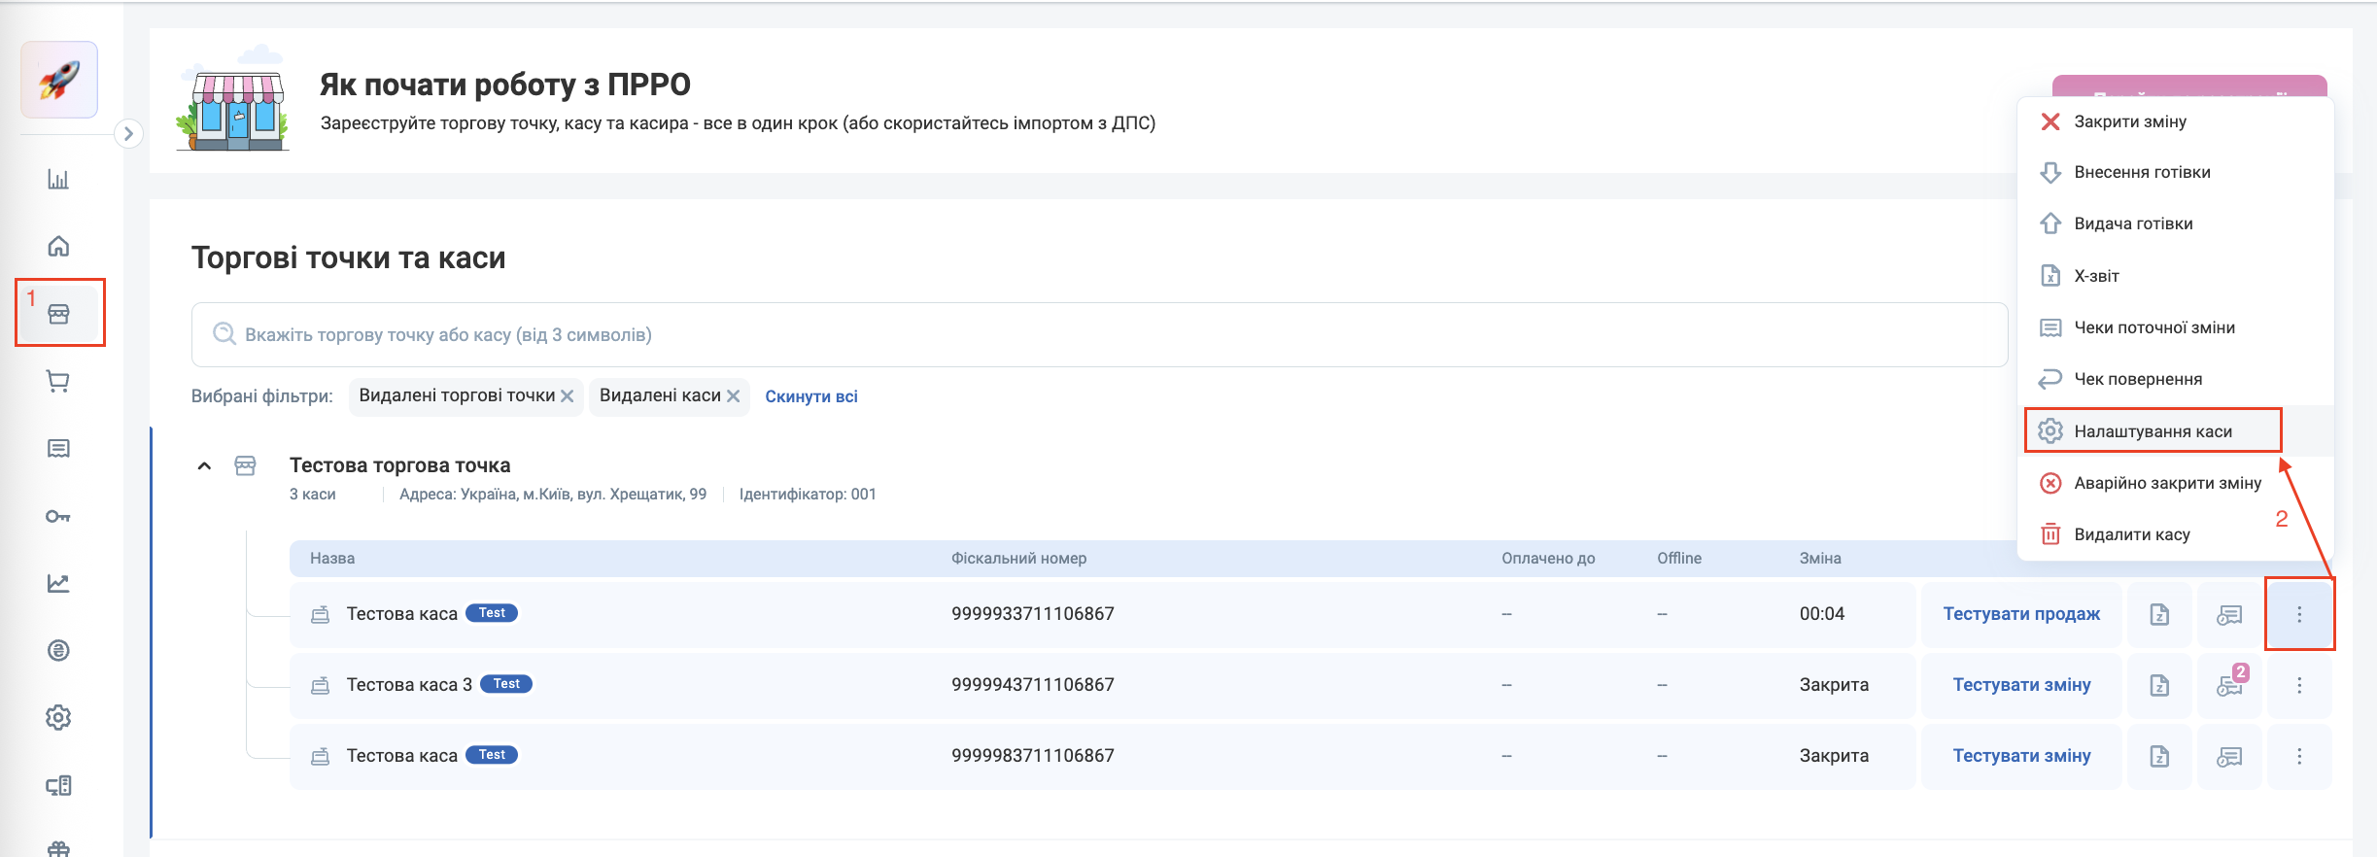Viewport: 2377px width, 857px height.
Task: Remove the Видалені каси filter chip
Action: coord(734,396)
